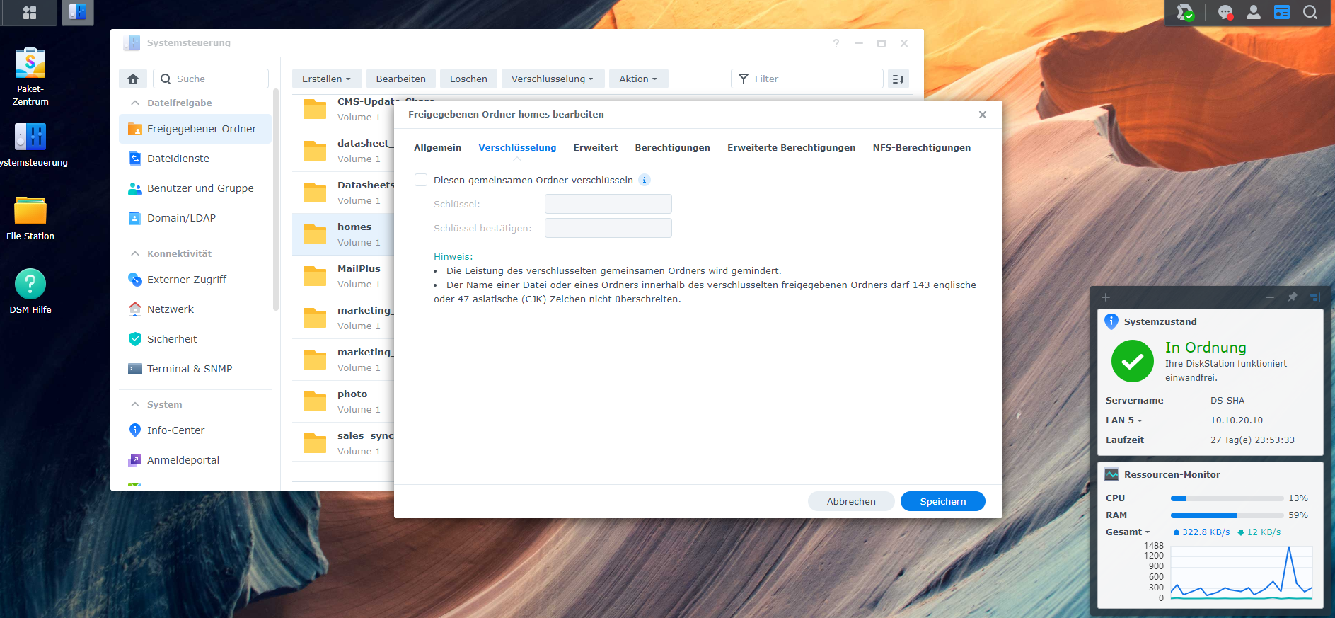This screenshot has height=618, width=1335.
Task: Open Info-Center in sidebar
Action: (195, 430)
